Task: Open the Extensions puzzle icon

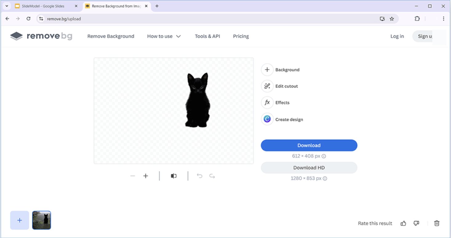Action: click(417, 19)
